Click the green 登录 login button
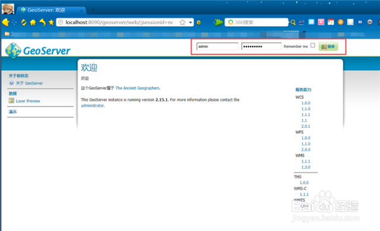This screenshot has height=231, width=380. 328,46
